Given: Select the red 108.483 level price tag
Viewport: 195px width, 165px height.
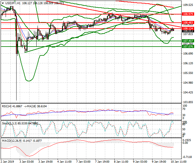Looking at the screenshot, I should tap(188, 22).
